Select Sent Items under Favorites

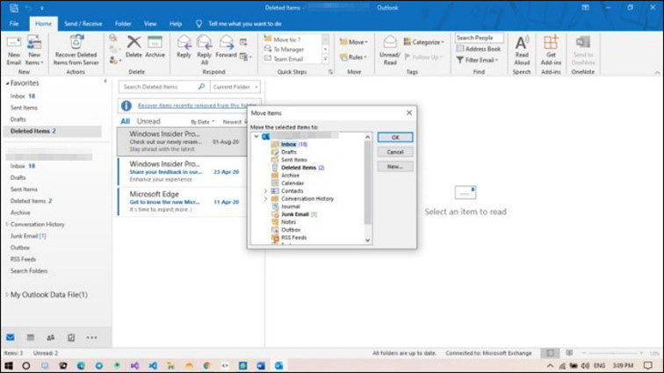(x=24, y=108)
